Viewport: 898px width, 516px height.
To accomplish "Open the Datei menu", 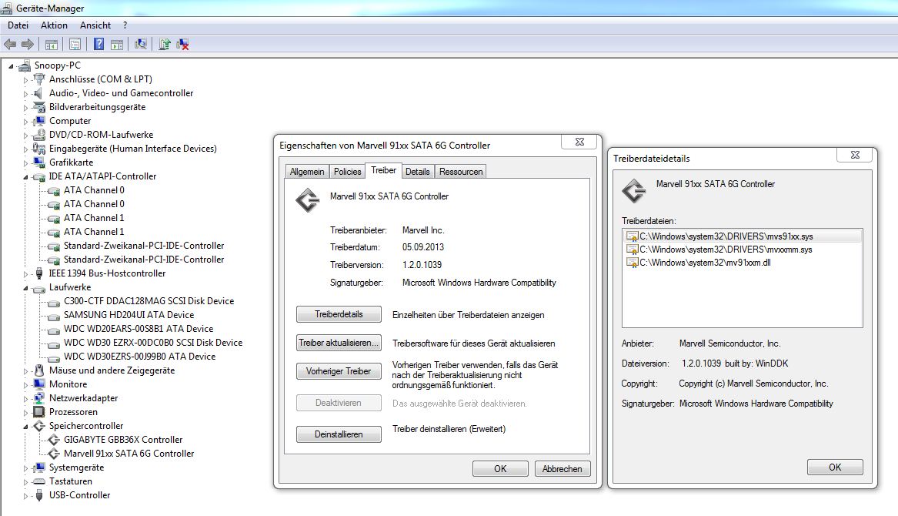I will coord(18,25).
